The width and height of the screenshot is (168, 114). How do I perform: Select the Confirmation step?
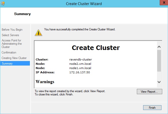point(9,52)
